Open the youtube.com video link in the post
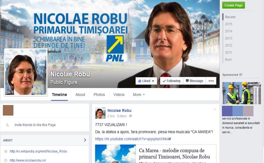 click(133, 139)
